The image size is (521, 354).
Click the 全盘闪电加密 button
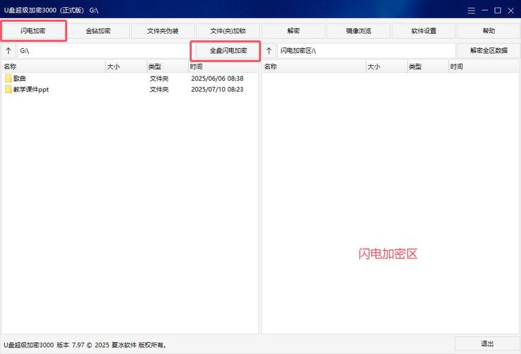226,50
